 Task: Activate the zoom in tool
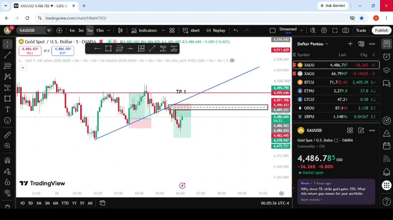[x=8, y=146]
